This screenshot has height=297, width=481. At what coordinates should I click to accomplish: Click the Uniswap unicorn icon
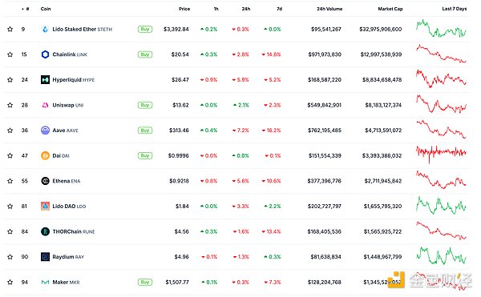pos(45,105)
